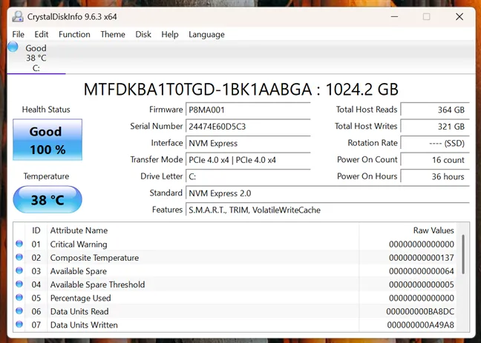Click the Firmware field P8MA001
The width and height of the screenshot is (481, 343).
(248, 110)
